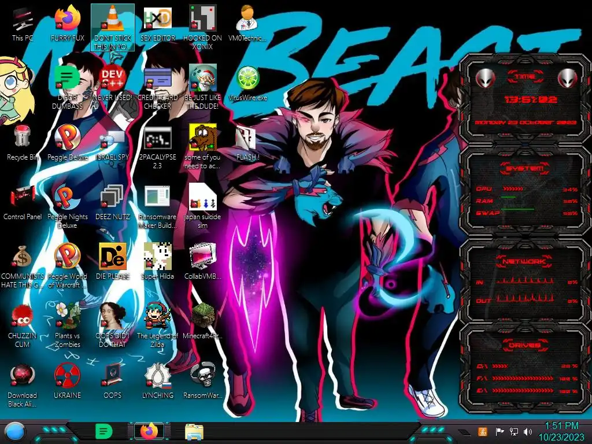The height and width of the screenshot is (444, 592).
Task: Launch the HOOKED ON XONIX shortcut
Action: (x=202, y=28)
